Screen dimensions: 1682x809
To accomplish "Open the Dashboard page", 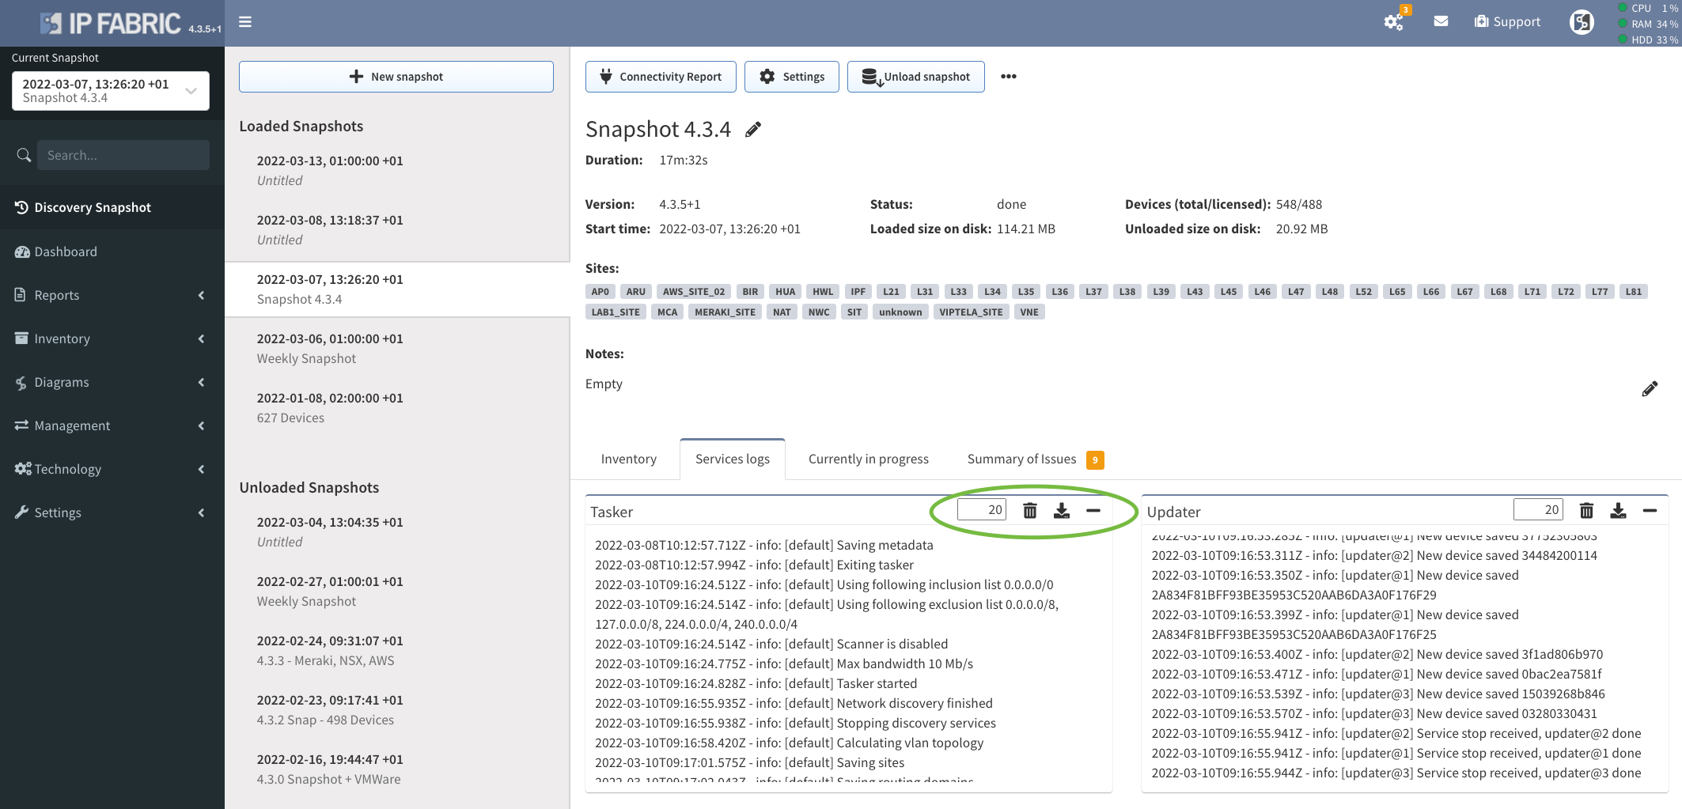I will coord(111,251).
